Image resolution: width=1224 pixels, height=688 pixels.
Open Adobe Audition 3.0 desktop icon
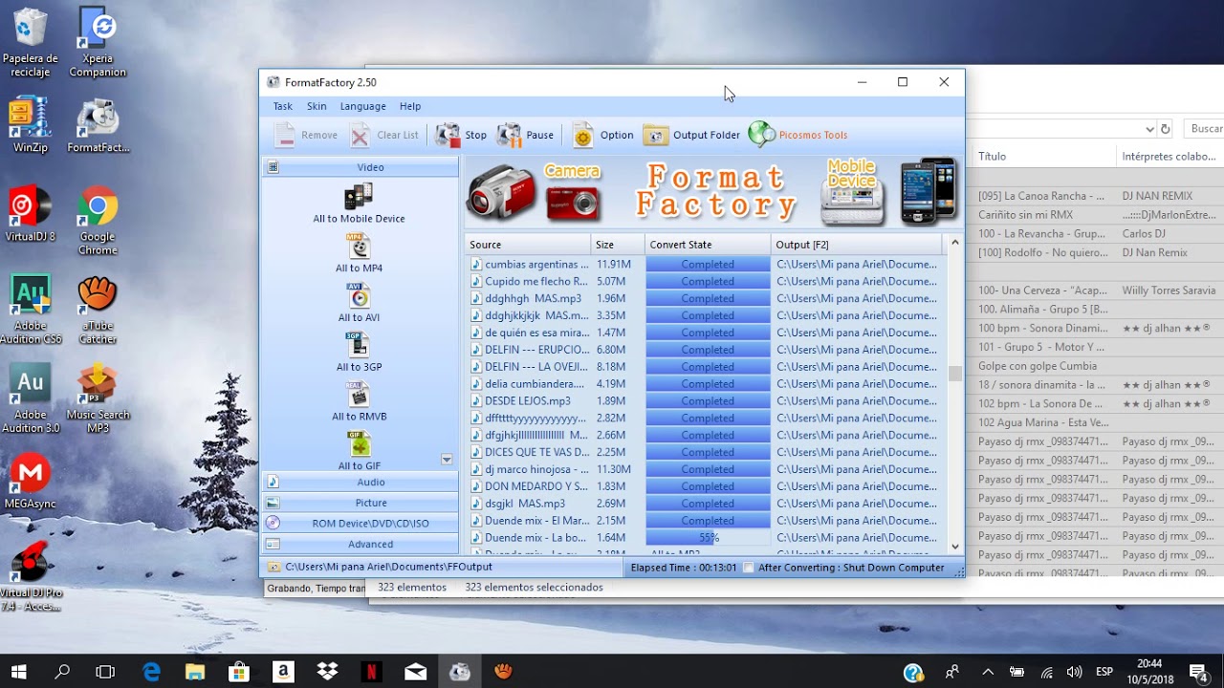pos(30,399)
